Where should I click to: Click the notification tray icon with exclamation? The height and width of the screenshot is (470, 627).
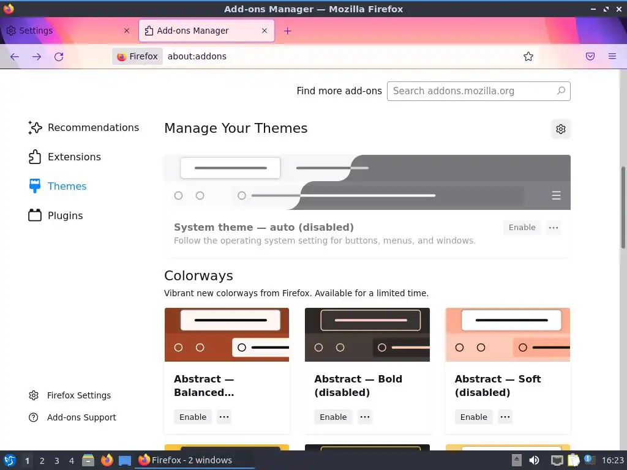coord(590,460)
